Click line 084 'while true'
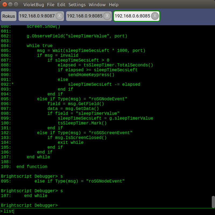This screenshot has height=215, width=215. tap(40, 46)
